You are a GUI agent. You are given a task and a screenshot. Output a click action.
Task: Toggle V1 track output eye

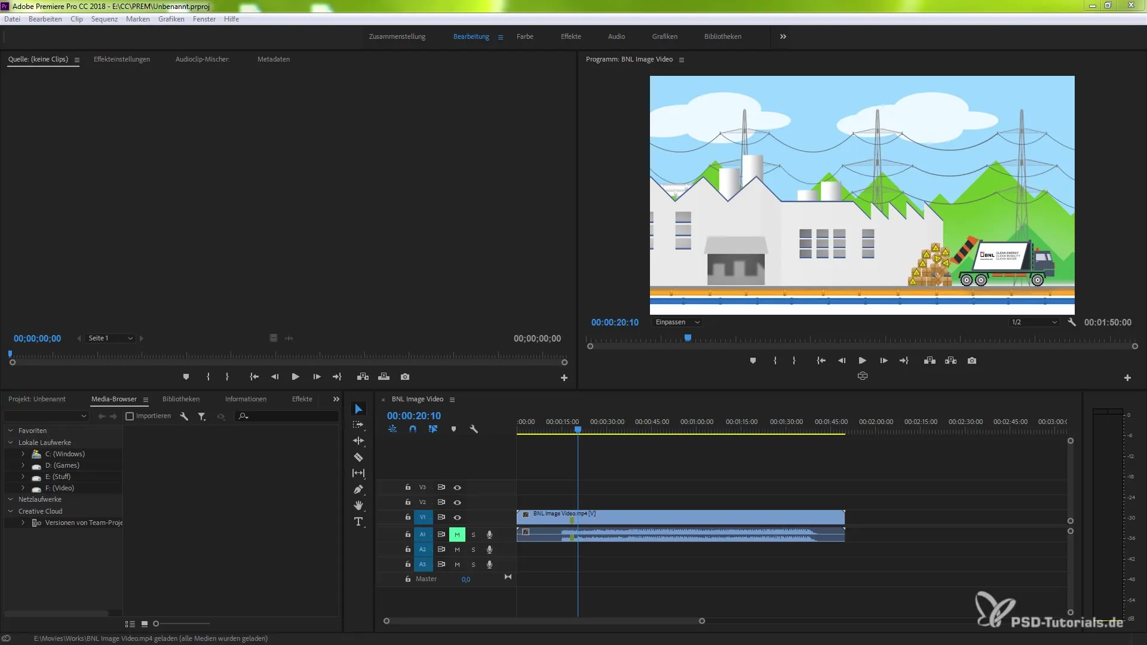pyautogui.click(x=457, y=517)
